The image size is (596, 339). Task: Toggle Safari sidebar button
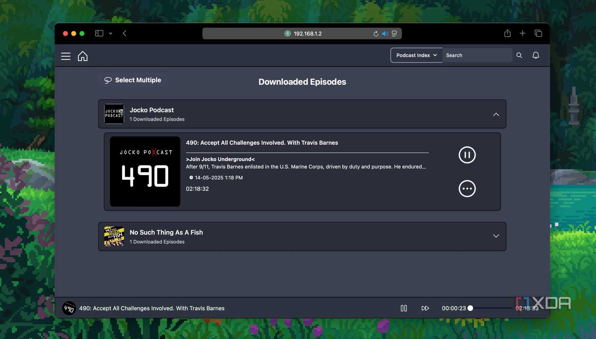(x=99, y=33)
